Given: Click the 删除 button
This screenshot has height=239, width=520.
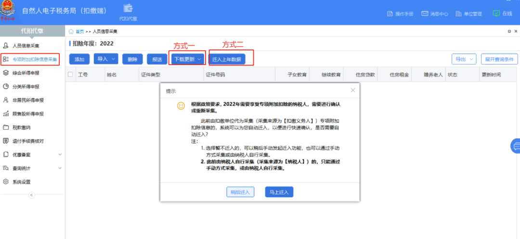Looking at the screenshot, I should tap(132, 59).
